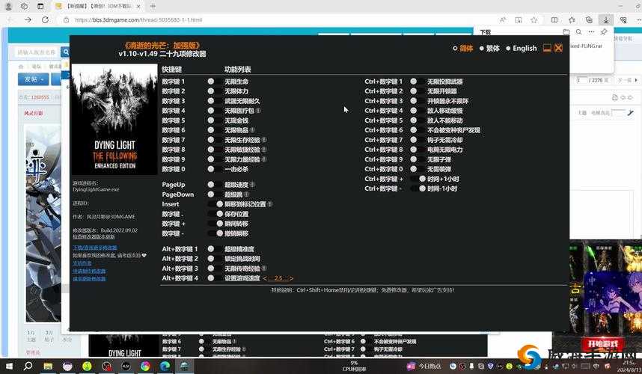Search downloads with magnifier in panel
This screenshot has width=642, height=374.
(578, 32)
